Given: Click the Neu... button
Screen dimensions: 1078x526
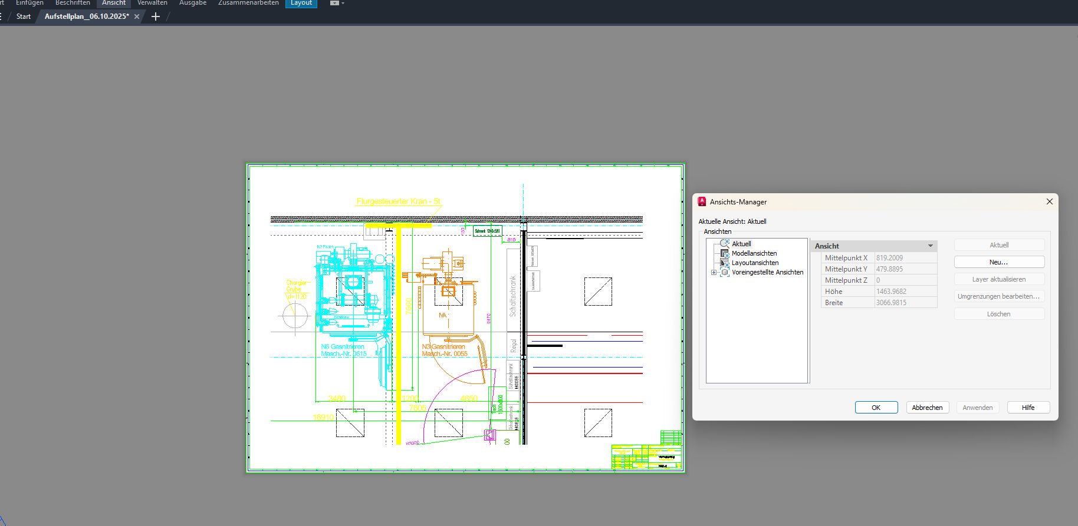Looking at the screenshot, I should pyautogui.click(x=998, y=262).
